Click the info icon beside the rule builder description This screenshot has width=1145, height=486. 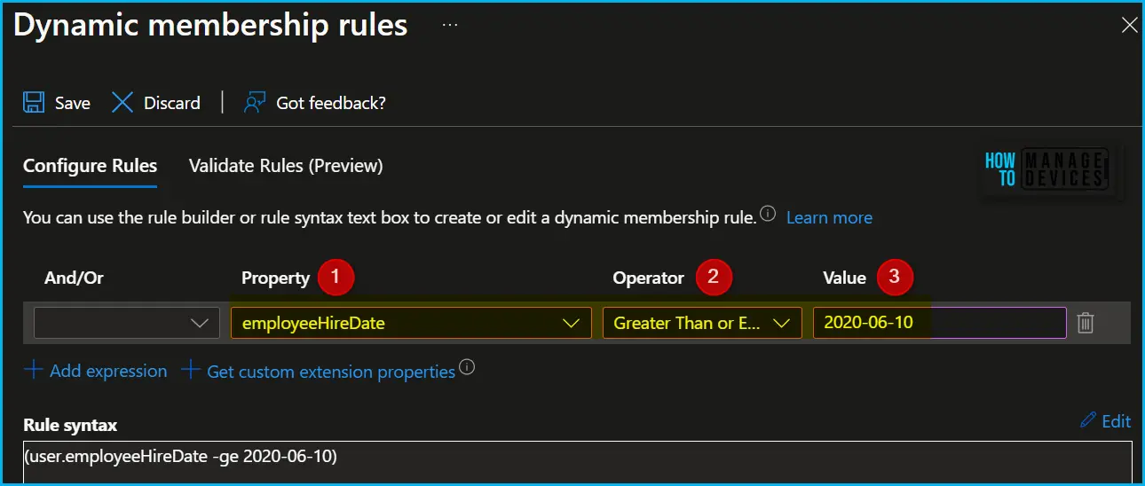click(769, 215)
